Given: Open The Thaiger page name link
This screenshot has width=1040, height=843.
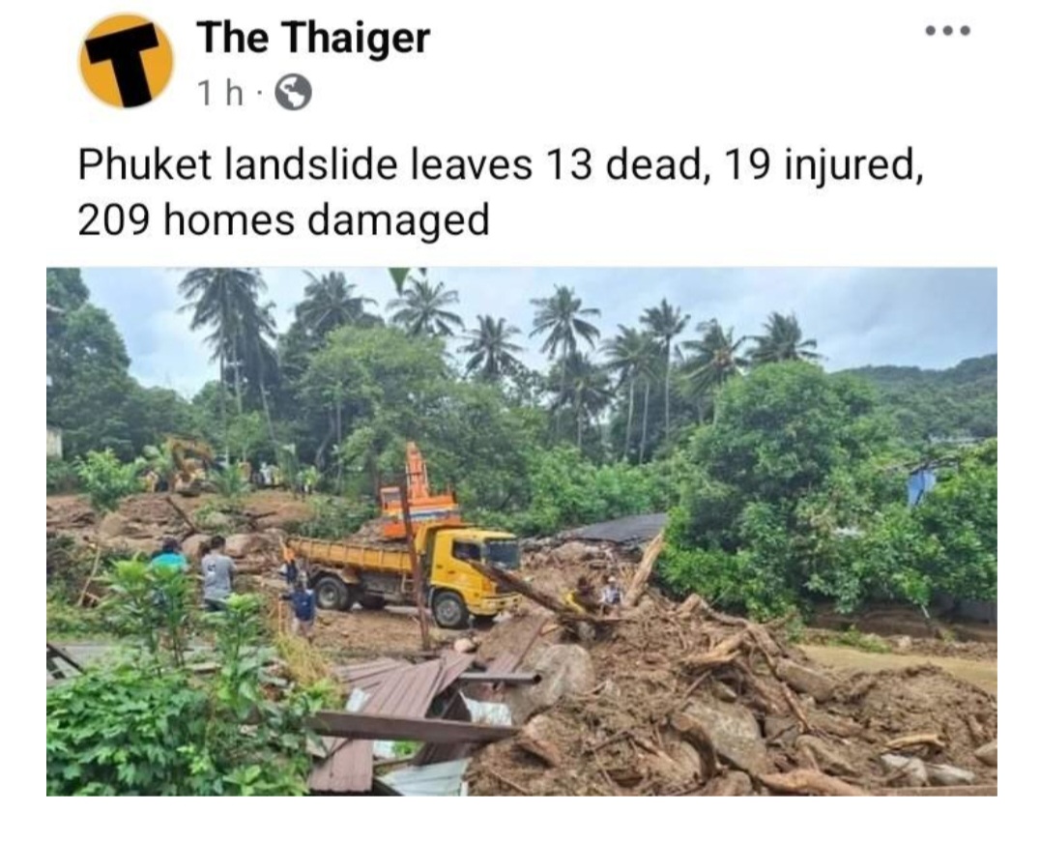Looking at the screenshot, I should coord(313,37).
